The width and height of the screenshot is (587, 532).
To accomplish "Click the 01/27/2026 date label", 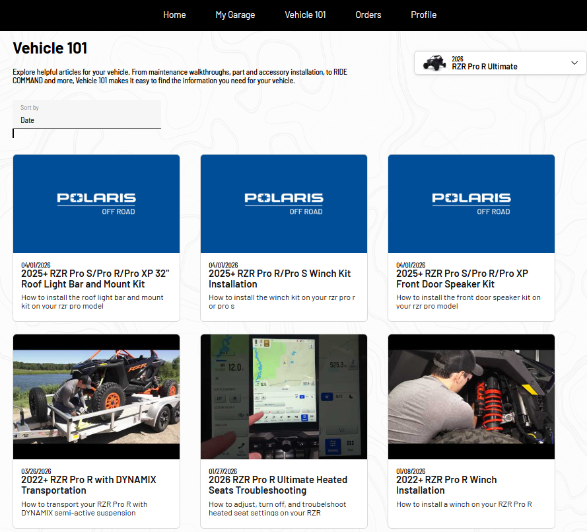I will (223, 471).
